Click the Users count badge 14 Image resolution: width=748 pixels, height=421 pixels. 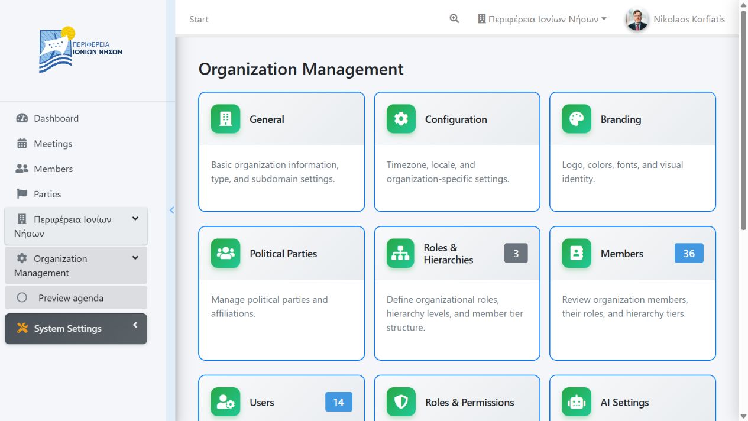pos(338,402)
